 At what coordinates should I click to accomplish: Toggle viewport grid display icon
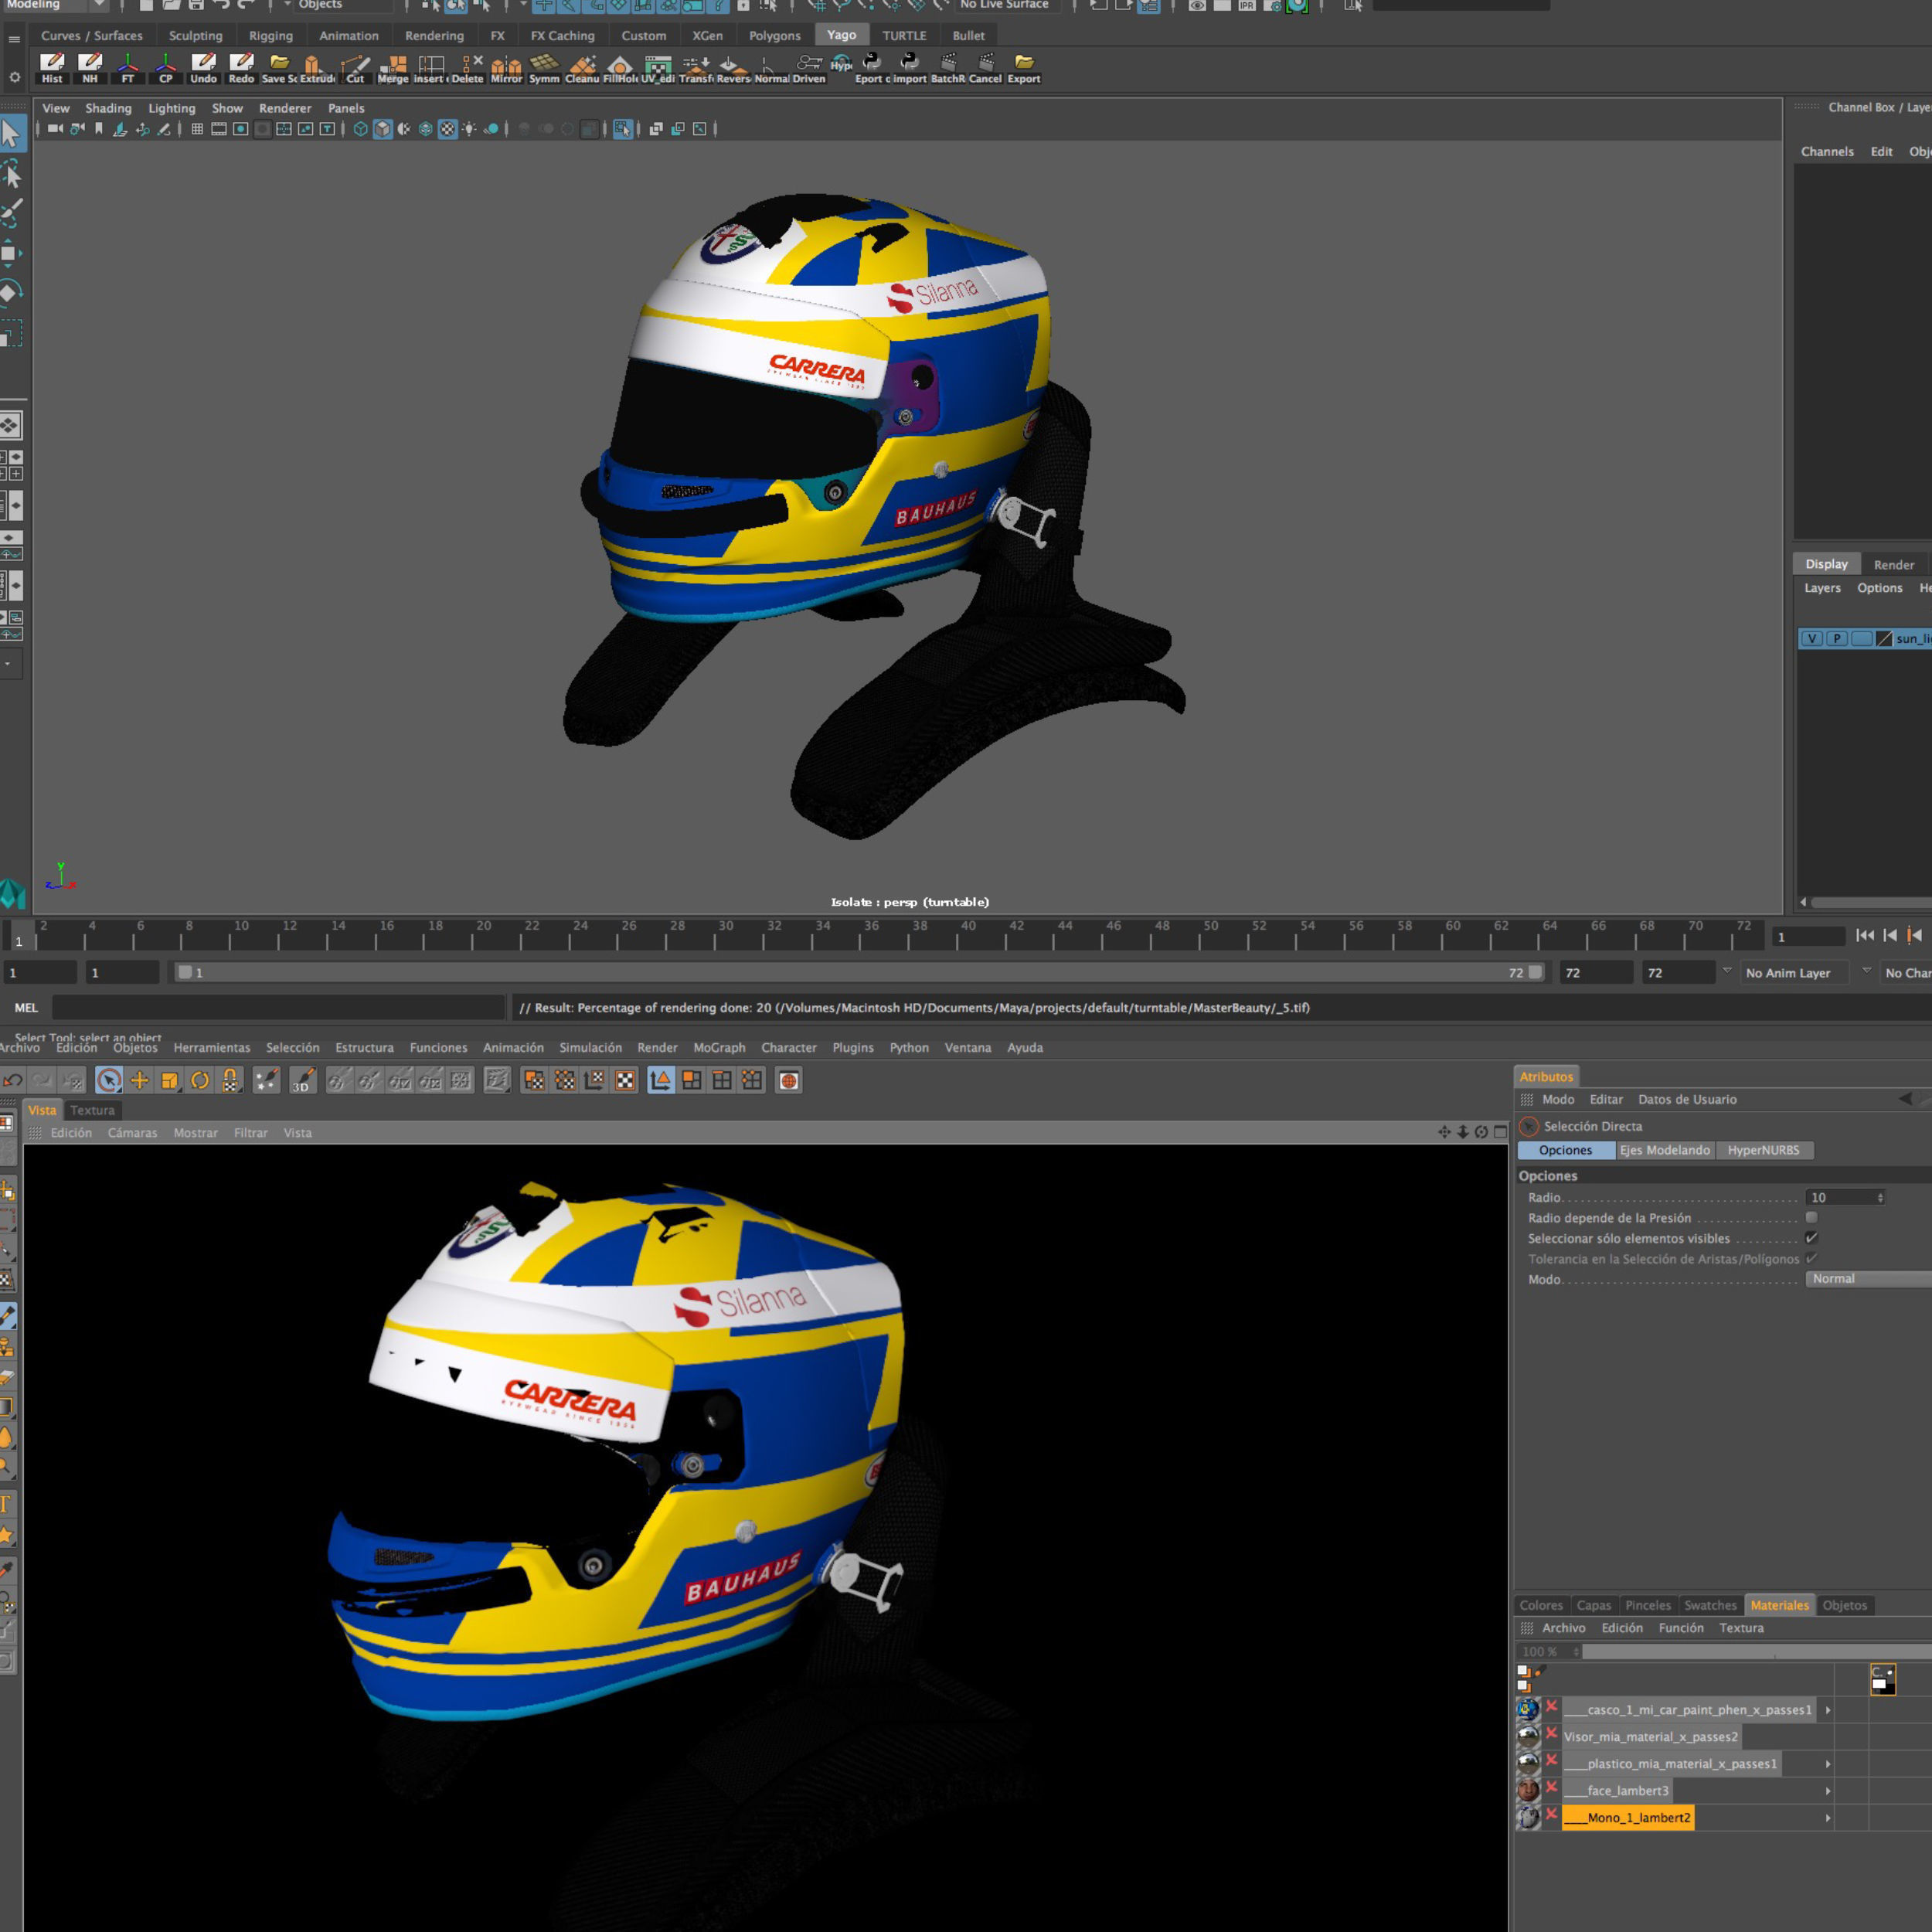(x=197, y=129)
